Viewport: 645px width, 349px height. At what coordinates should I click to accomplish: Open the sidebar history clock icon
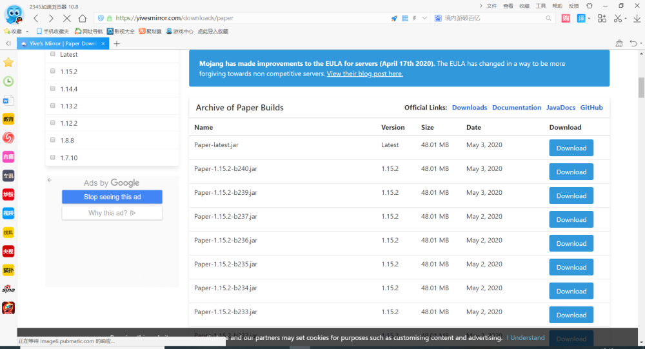(x=8, y=81)
